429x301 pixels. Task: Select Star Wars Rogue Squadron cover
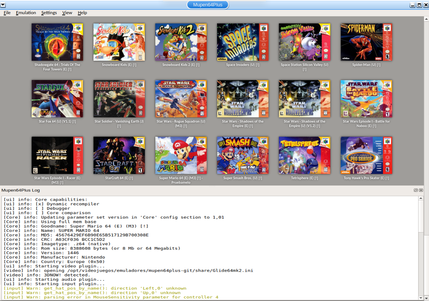[181, 98]
